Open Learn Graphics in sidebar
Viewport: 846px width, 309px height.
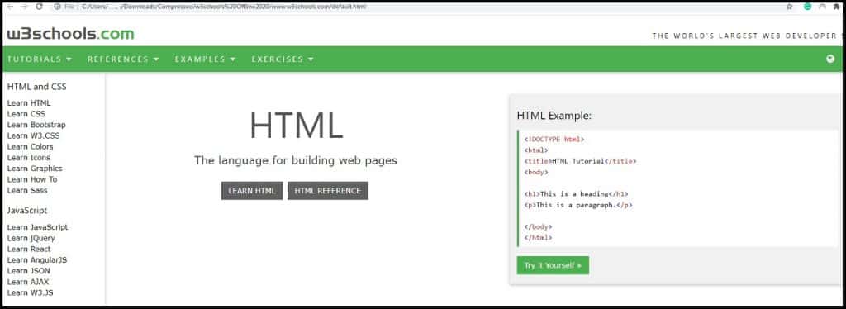(x=35, y=169)
